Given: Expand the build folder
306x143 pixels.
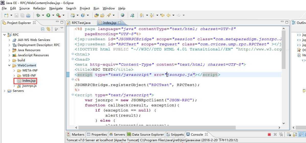Looking at the screenshot, I should 9,60.
